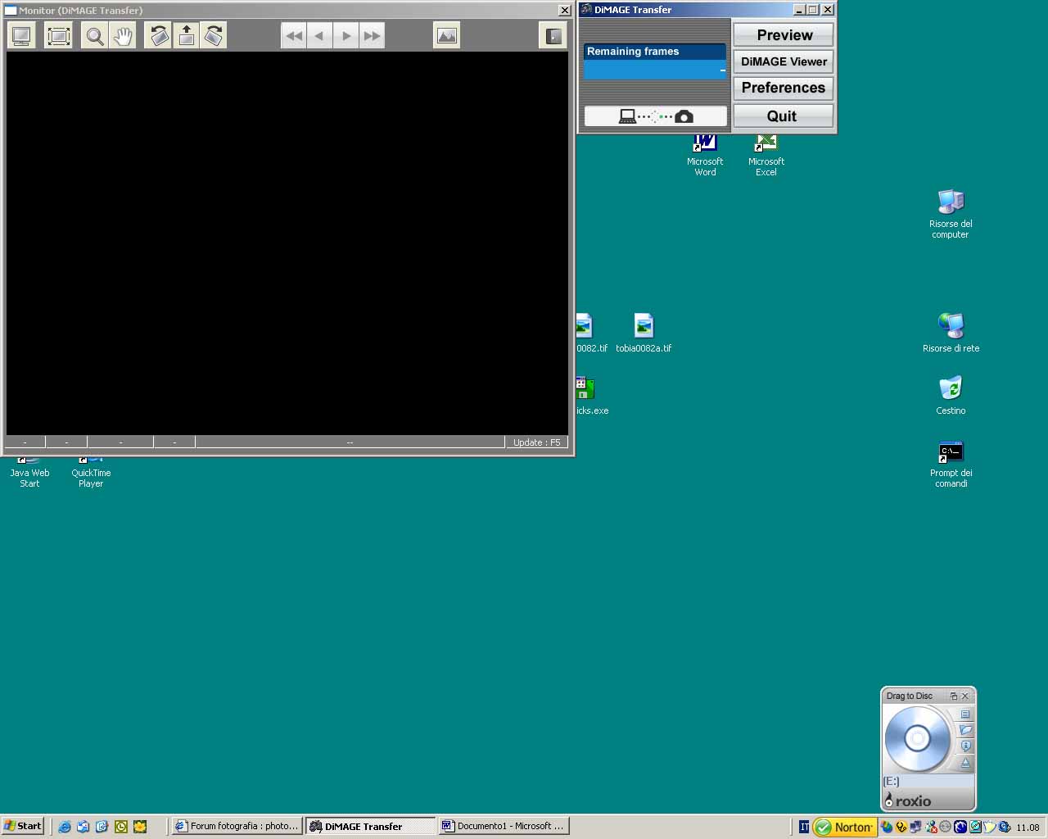The width and height of the screenshot is (1048, 839).
Task: Rotate image clockwise using the toolbar icon
Action: point(214,36)
